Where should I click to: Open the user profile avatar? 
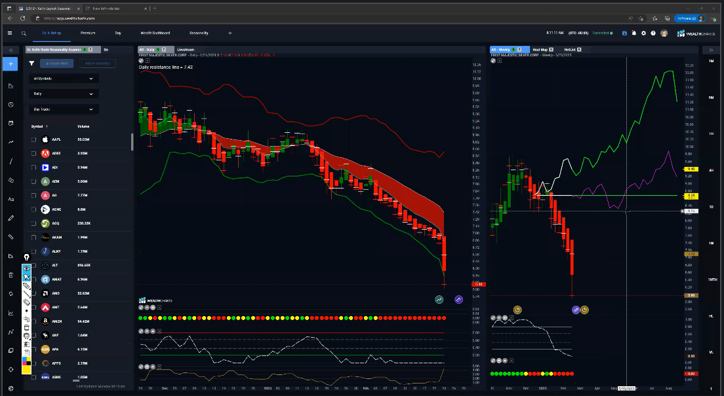click(664, 33)
